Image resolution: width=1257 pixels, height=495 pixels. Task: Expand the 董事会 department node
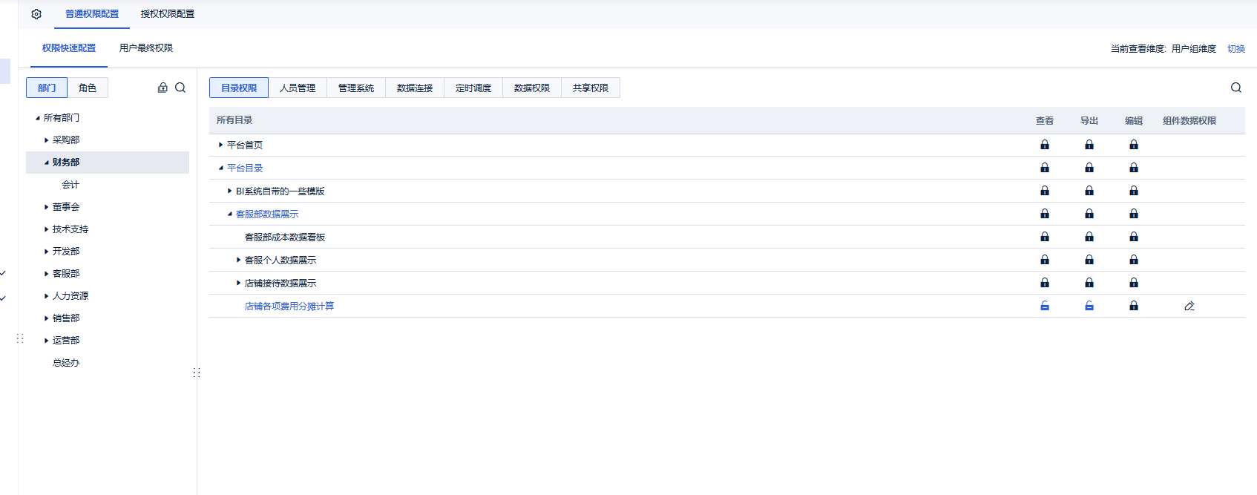pyautogui.click(x=47, y=207)
